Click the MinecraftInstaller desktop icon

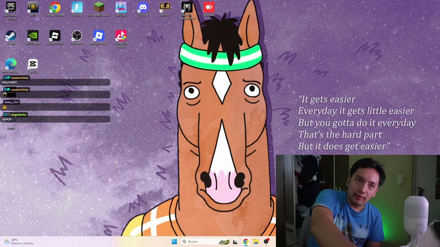[x=99, y=10]
